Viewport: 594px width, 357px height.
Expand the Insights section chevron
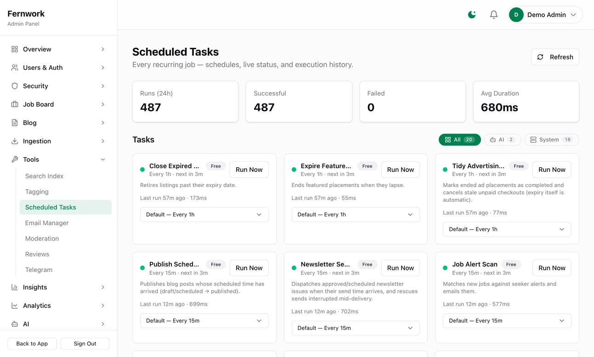103,287
